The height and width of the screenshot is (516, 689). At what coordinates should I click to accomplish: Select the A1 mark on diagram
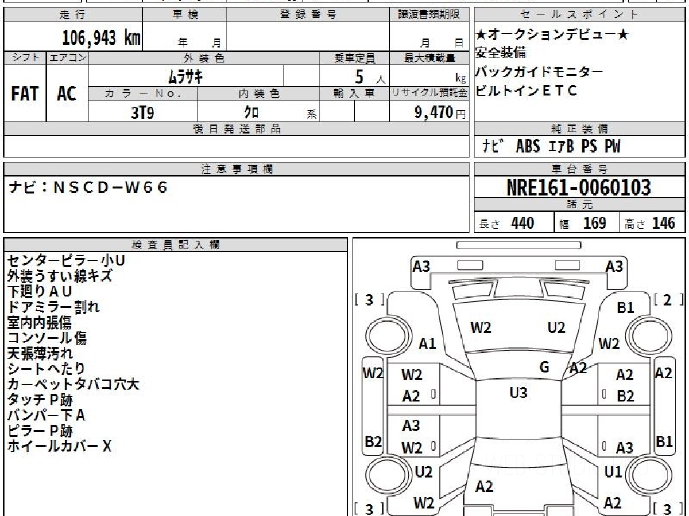[x=427, y=344]
